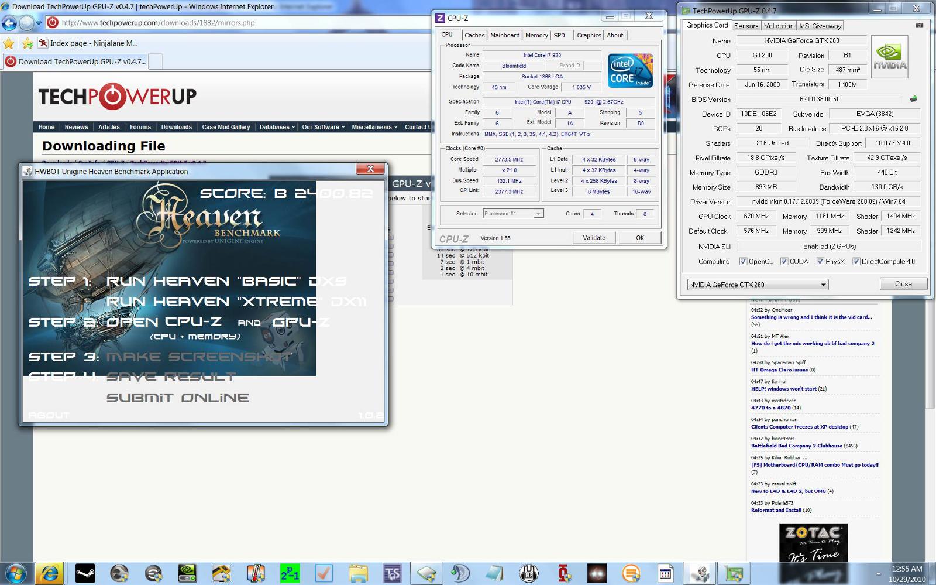Open the Graphics tab in CPU-Z
The image size is (936, 585).
tap(589, 35)
